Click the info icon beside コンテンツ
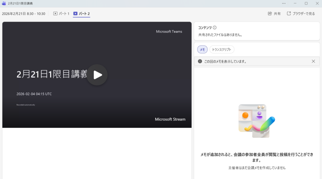The height and width of the screenshot is (179, 322). point(215,28)
